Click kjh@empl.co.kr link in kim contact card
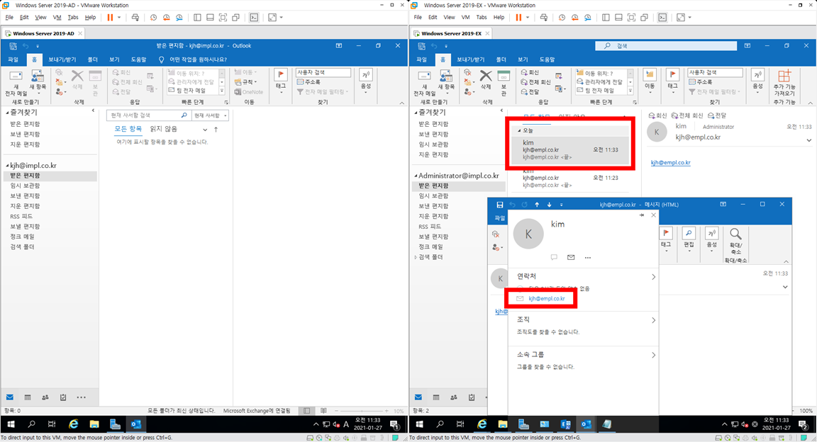Screen dimensions: 817x442 coord(547,299)
